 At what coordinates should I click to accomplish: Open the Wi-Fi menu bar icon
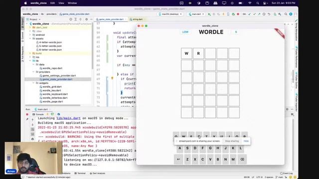tap(250, 3)
